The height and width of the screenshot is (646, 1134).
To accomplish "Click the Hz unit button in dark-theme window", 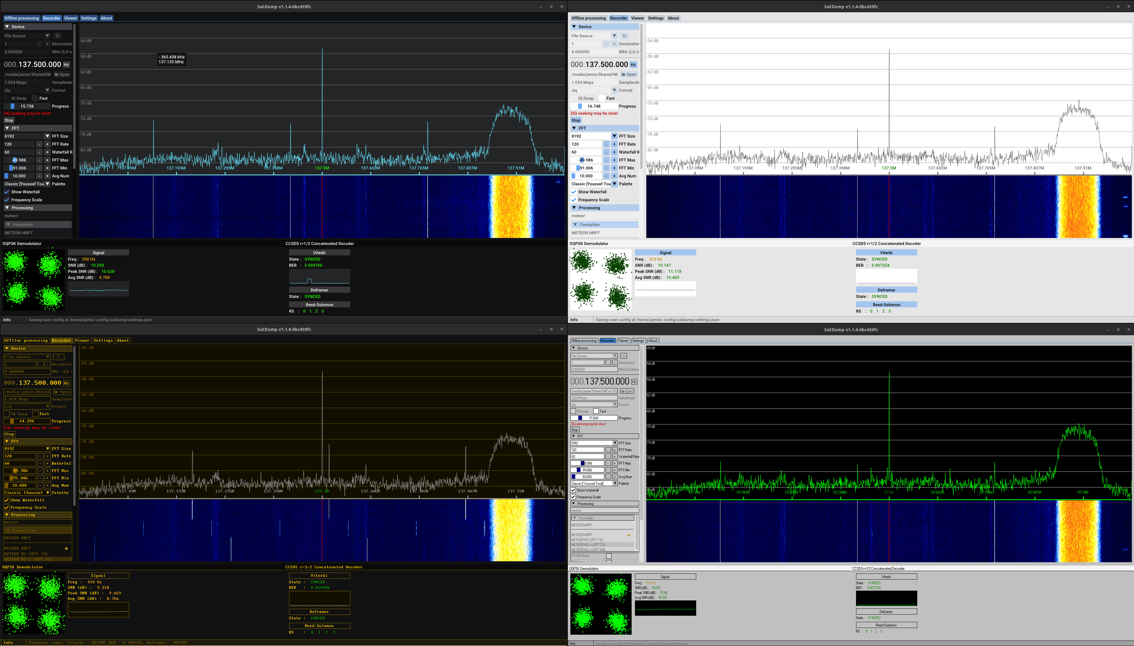I will click(66, 65).
